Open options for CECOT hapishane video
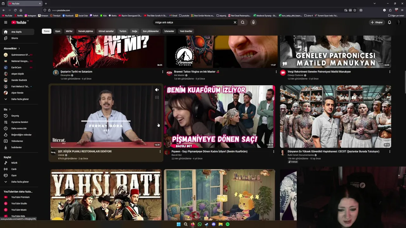 pyautogui.click(x=390, y=152)
